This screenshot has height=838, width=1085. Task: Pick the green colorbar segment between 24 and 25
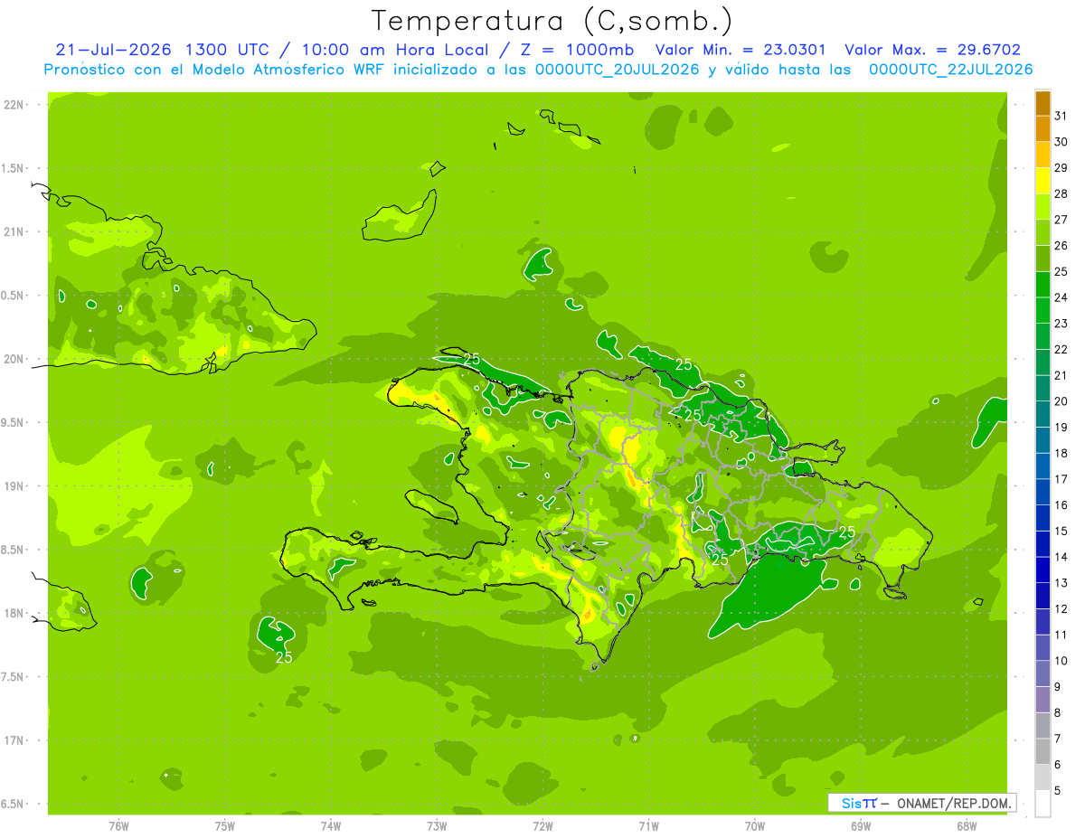(x=1043, y=285)
